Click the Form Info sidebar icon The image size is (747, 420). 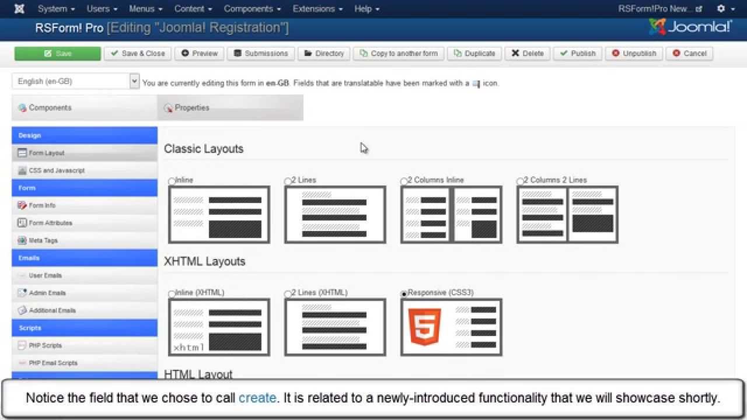22,205
